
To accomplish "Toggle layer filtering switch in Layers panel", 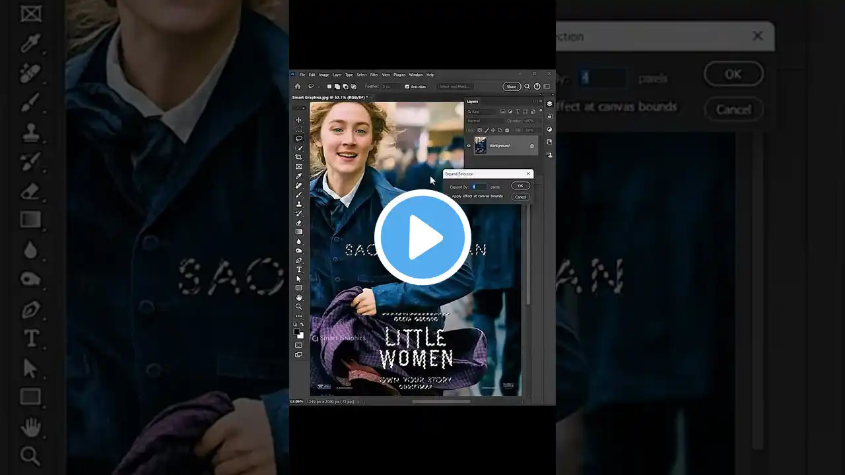I will (541, 110).
